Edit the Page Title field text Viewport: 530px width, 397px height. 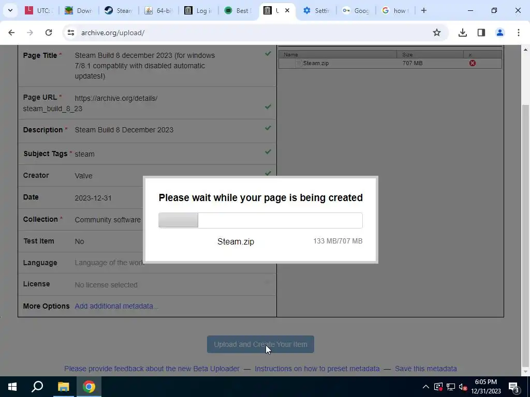coord(145,66)
